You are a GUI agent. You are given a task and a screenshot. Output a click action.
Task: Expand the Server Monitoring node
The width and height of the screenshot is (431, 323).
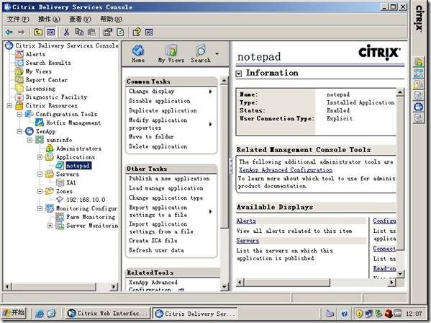pyautogui.click(x=50, y=226)
